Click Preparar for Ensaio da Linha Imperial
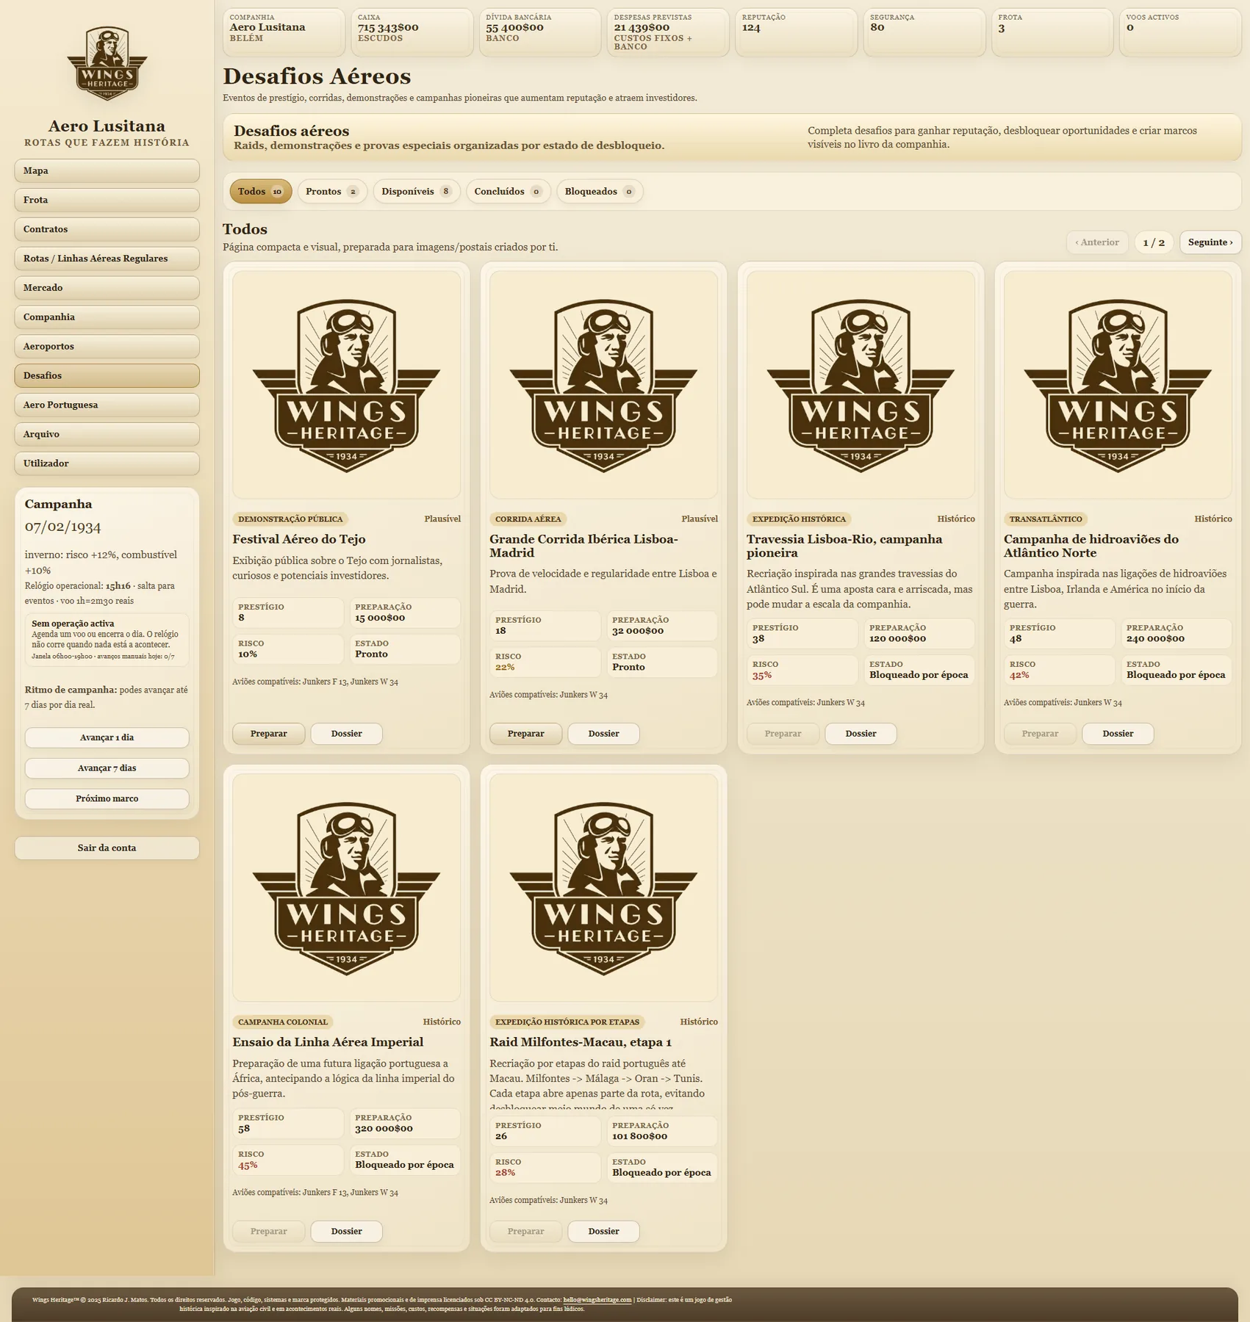Screen dimensions: 1250x1322 [x=269, y=1232]
